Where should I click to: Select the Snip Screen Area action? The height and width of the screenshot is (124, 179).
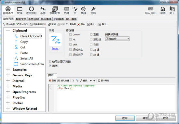point(32,64)
